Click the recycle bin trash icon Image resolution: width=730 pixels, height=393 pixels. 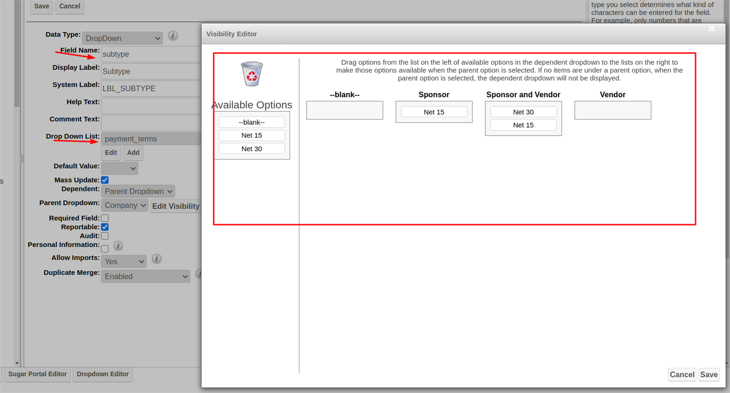pos(252,74)
